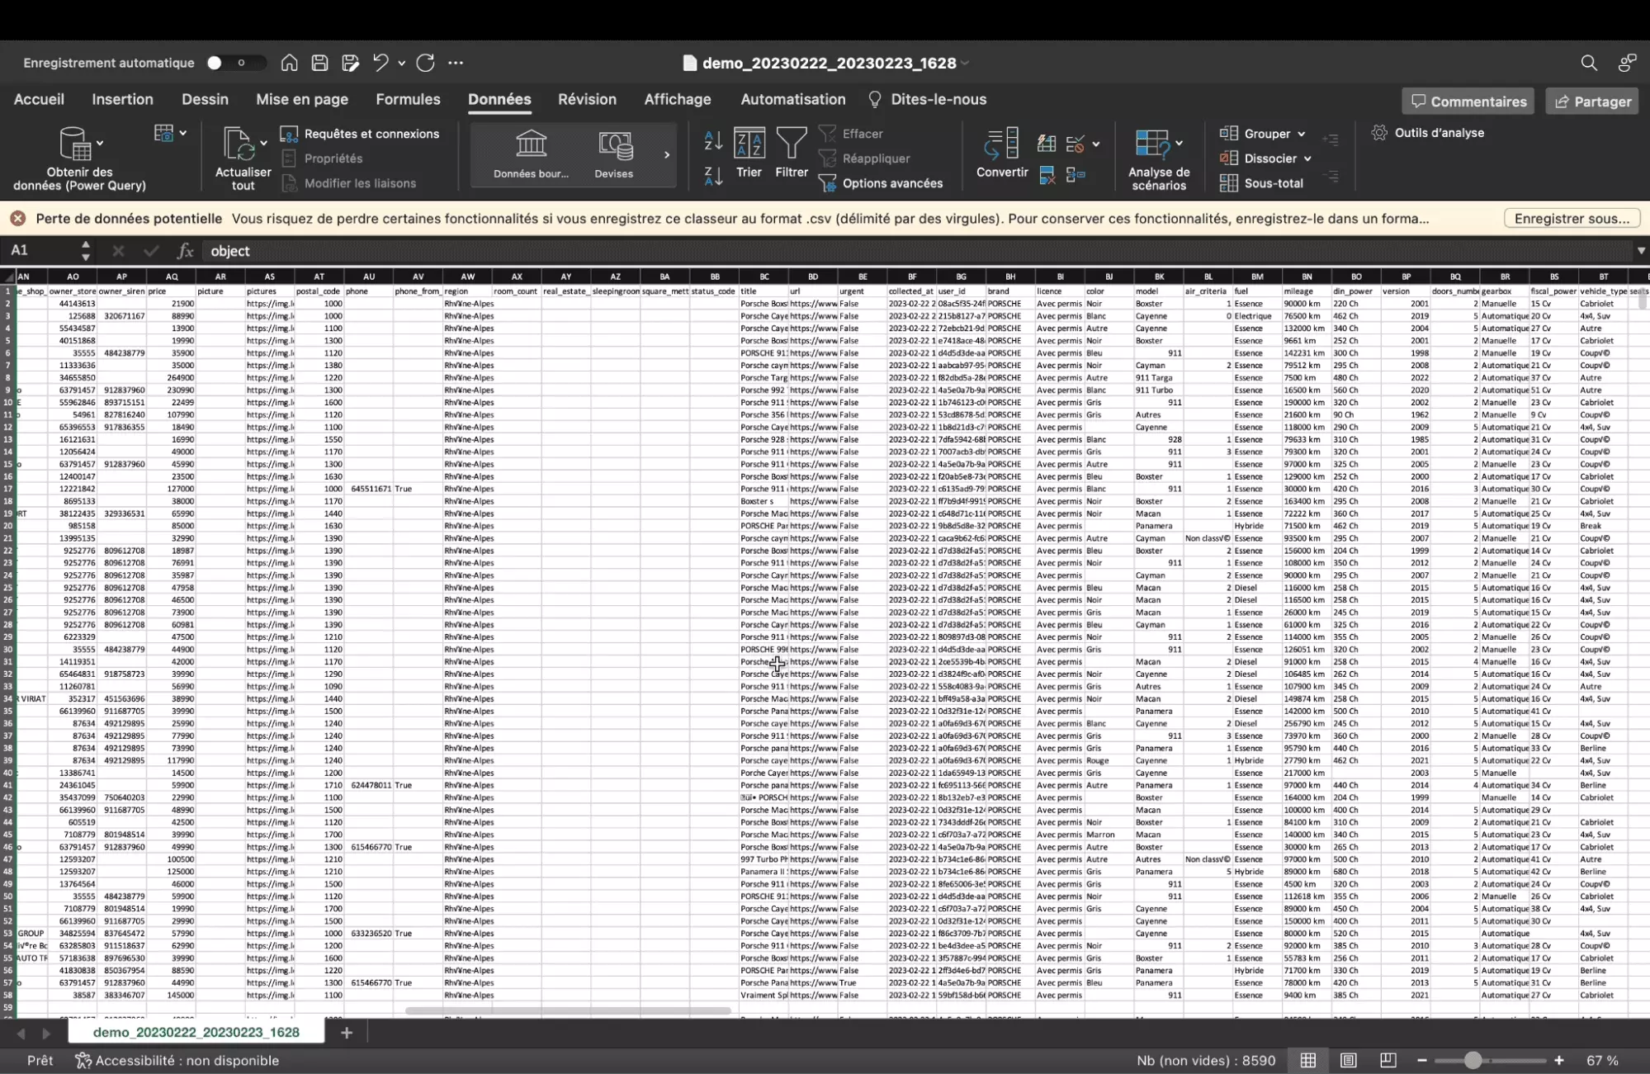Image resolution: width=1650 pixels, height=1074 pixels.
Task: Expand the Grouper dropdown arrow
Action: 1302,134
